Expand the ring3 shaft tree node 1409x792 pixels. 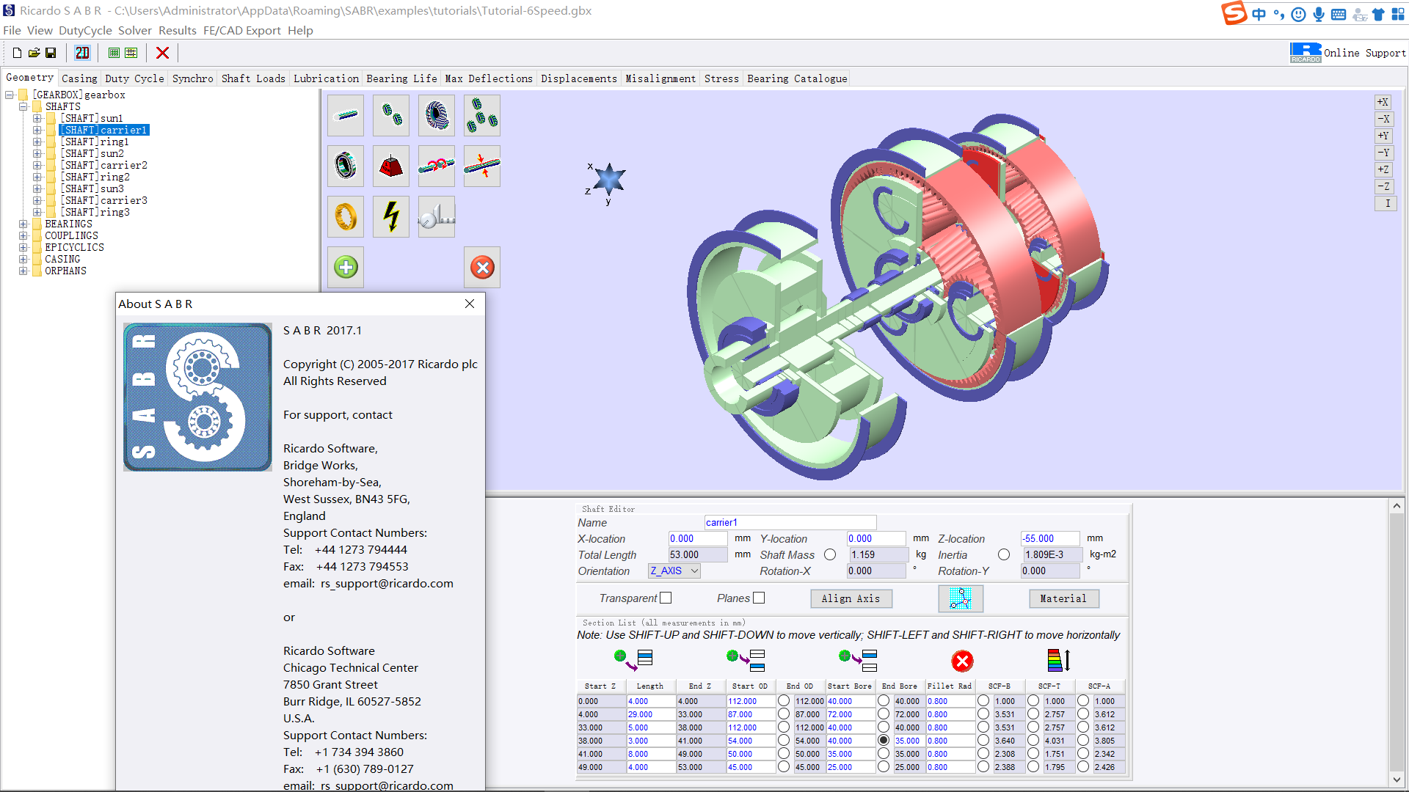point(37,212)
